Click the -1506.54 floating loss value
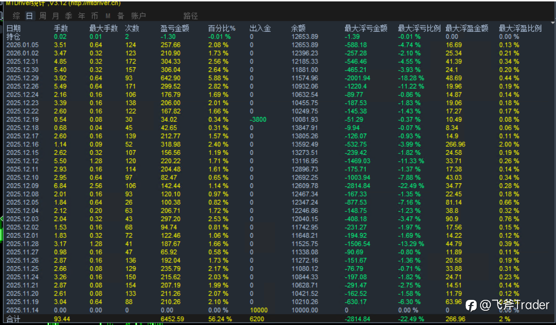Screen dimensions: 556x325 (358, 244)
